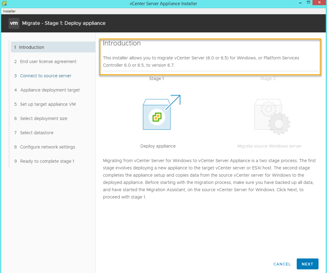The height and width of the screenshot is (273, 327).
Task: Click the installer app icon in title bar
Action: pos(4,3)
